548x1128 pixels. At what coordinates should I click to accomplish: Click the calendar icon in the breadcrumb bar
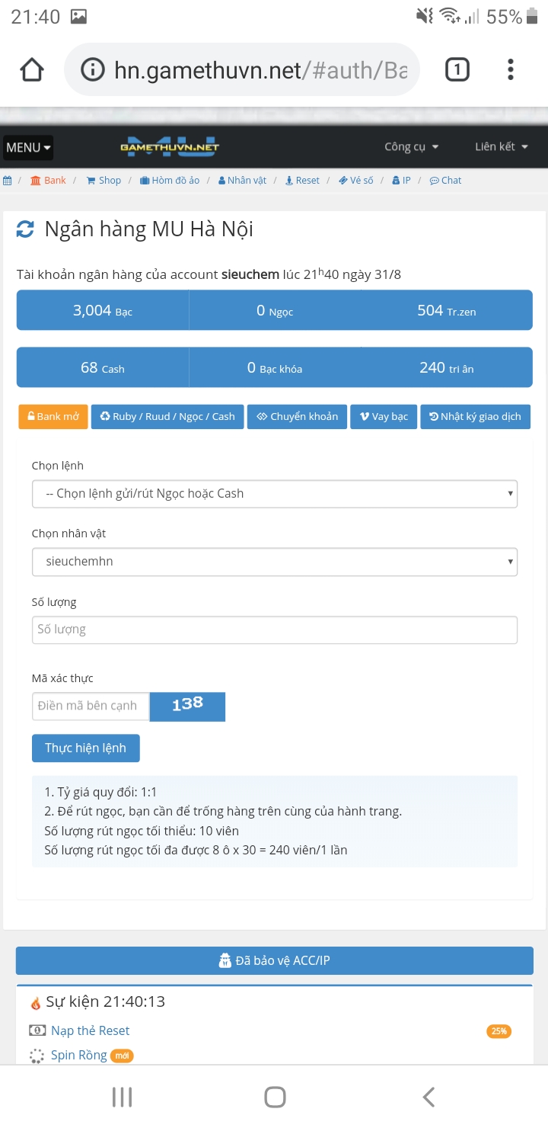coord(8,181)
